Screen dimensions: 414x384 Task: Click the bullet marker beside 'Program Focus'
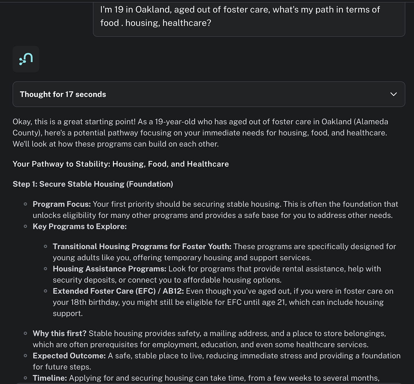(x=25, y=204)
